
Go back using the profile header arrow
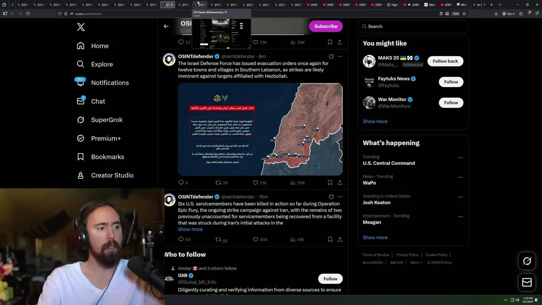tap(166, 26)
